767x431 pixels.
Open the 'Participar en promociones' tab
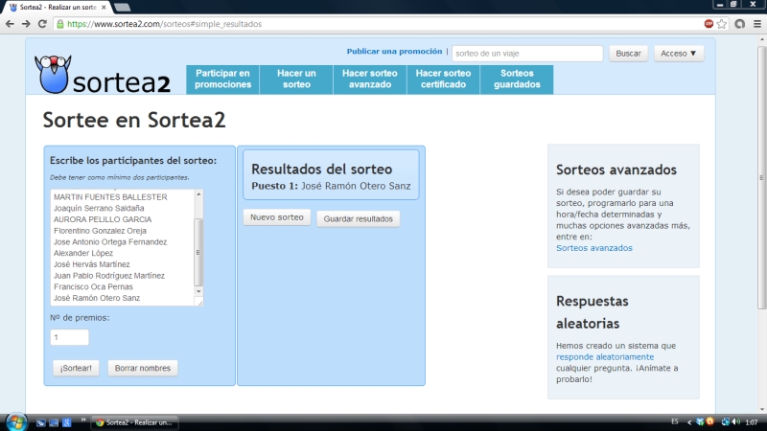pyautogui.click(x=222, y=79)
